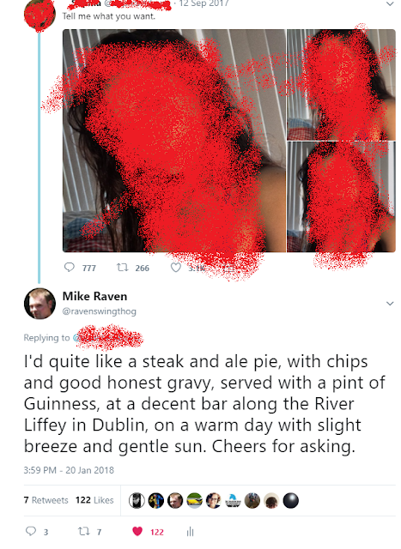401x549 pixels.
Task: Expand the chevron menu on Mike Raven's tweet
Action: [x=390, y=303]
